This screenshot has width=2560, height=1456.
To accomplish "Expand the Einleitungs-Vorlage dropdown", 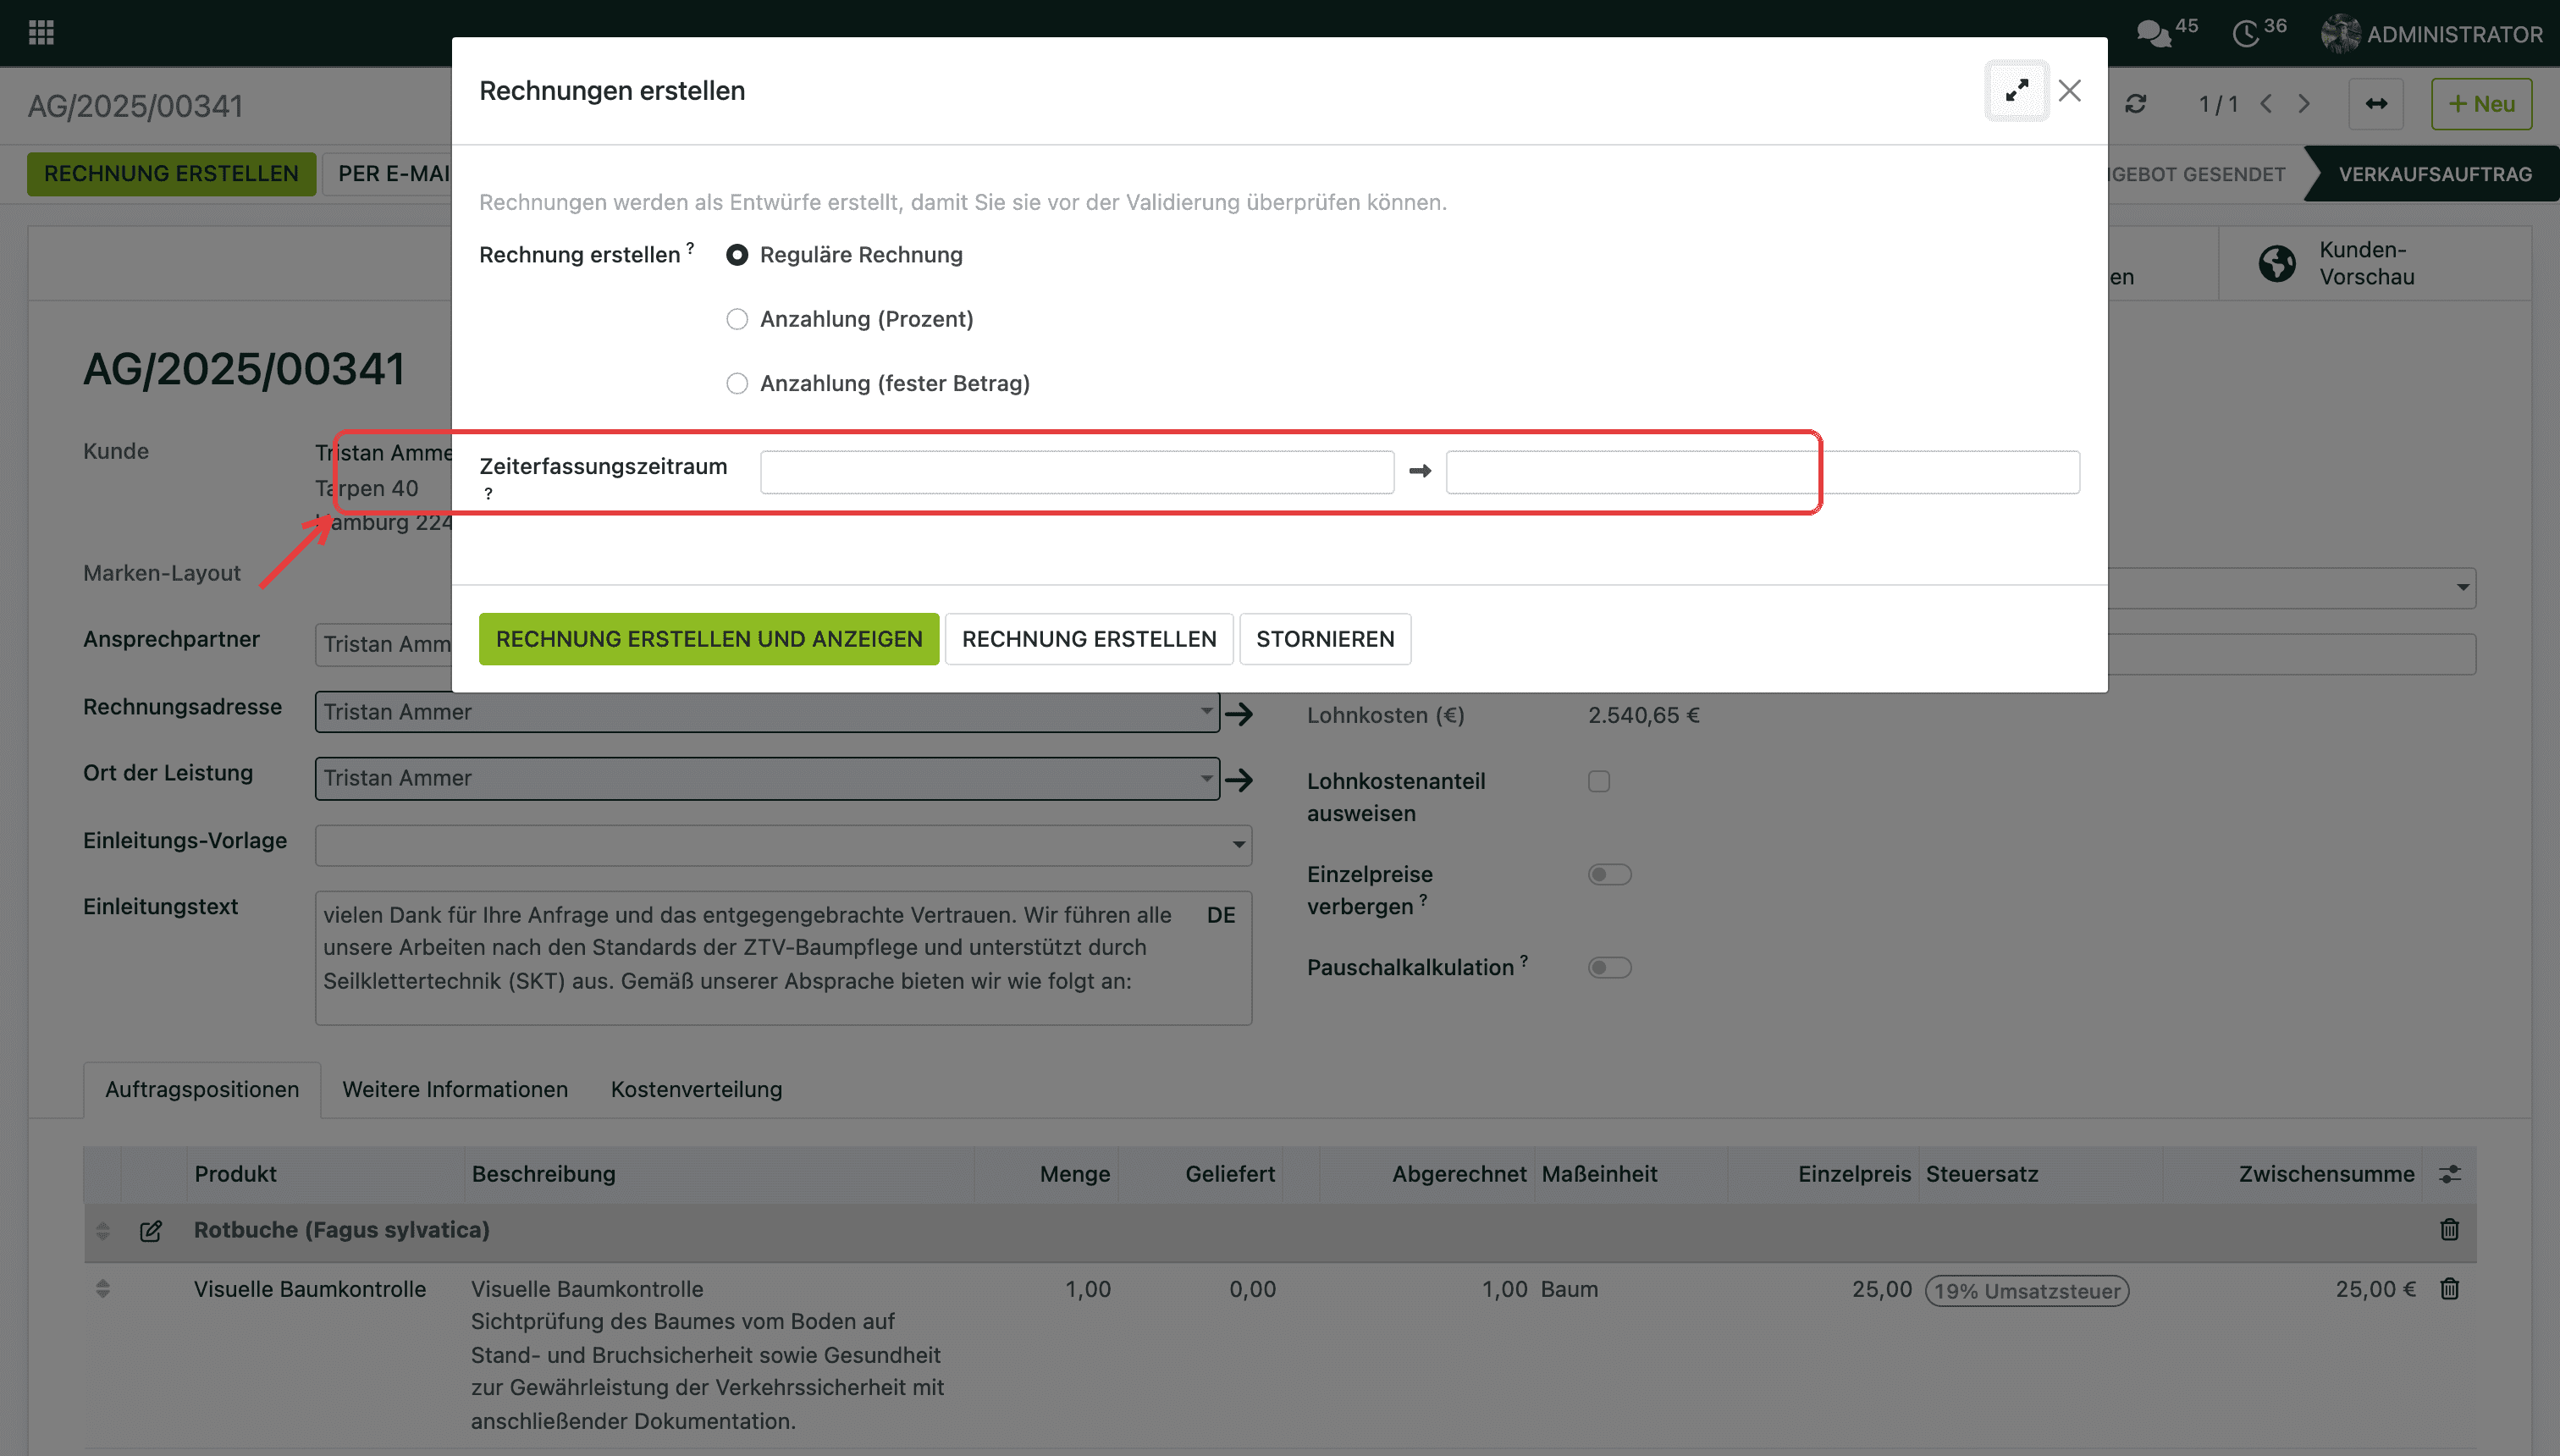I will point(1239,845).
